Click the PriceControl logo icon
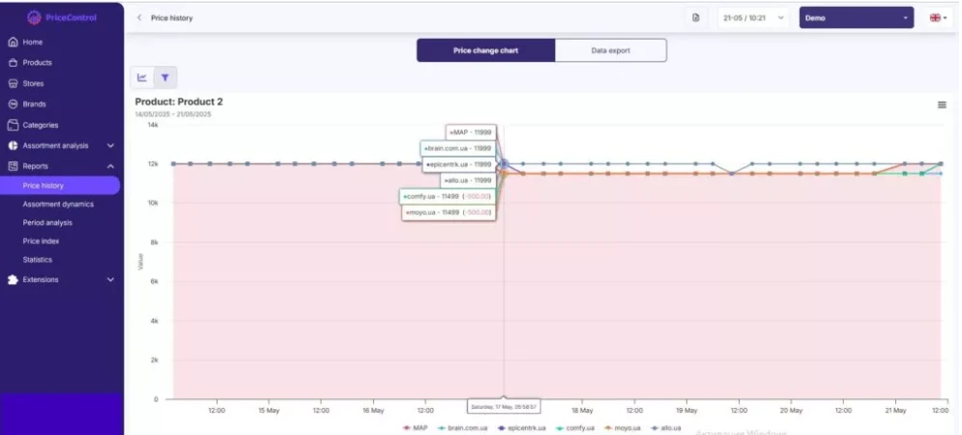 pos(35,17)
